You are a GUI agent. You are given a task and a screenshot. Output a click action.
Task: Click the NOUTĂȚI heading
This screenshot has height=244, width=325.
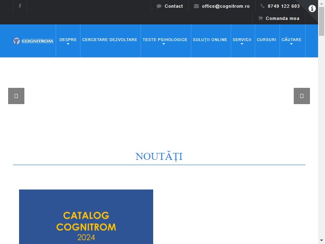[159, 157]
